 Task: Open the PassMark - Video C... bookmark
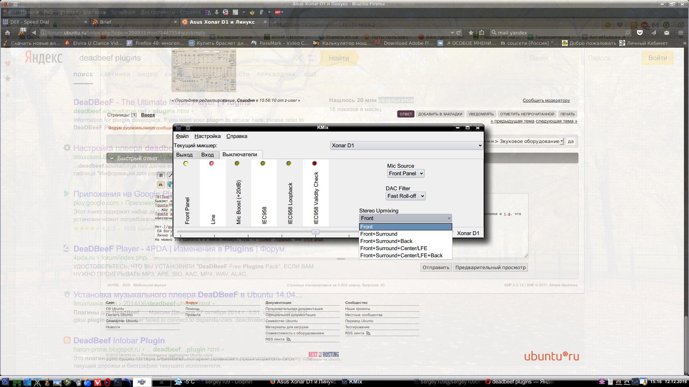click(280, 43)
